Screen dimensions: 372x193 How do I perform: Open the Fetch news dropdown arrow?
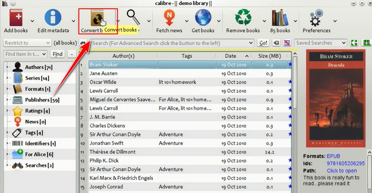(x=186, y=21)
